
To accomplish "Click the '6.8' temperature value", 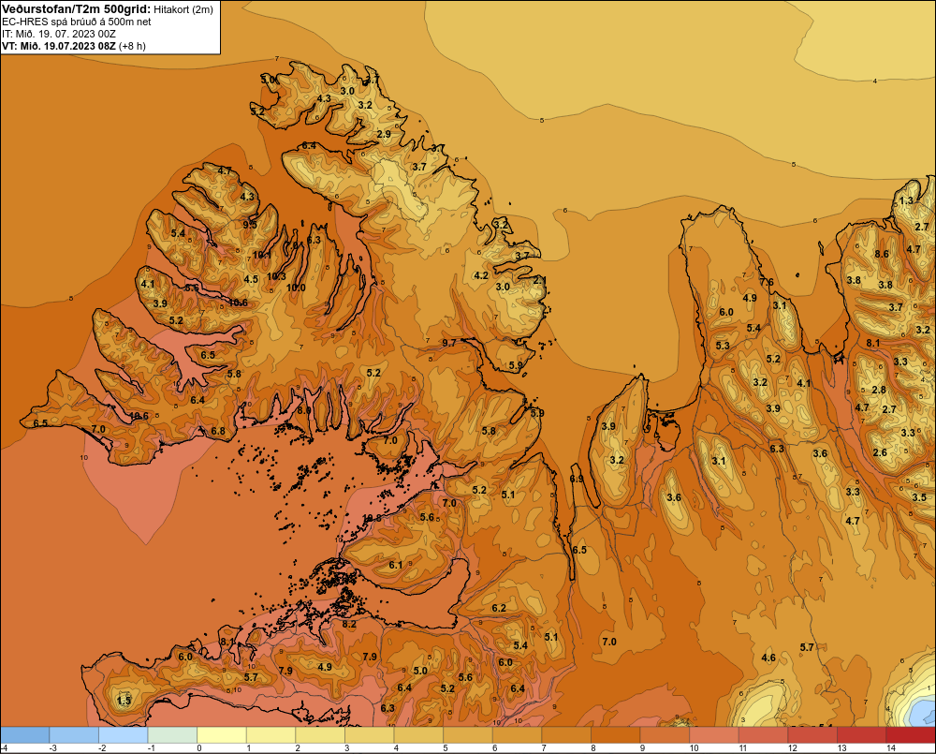I will pyautogui.click(x=218, y=432).
